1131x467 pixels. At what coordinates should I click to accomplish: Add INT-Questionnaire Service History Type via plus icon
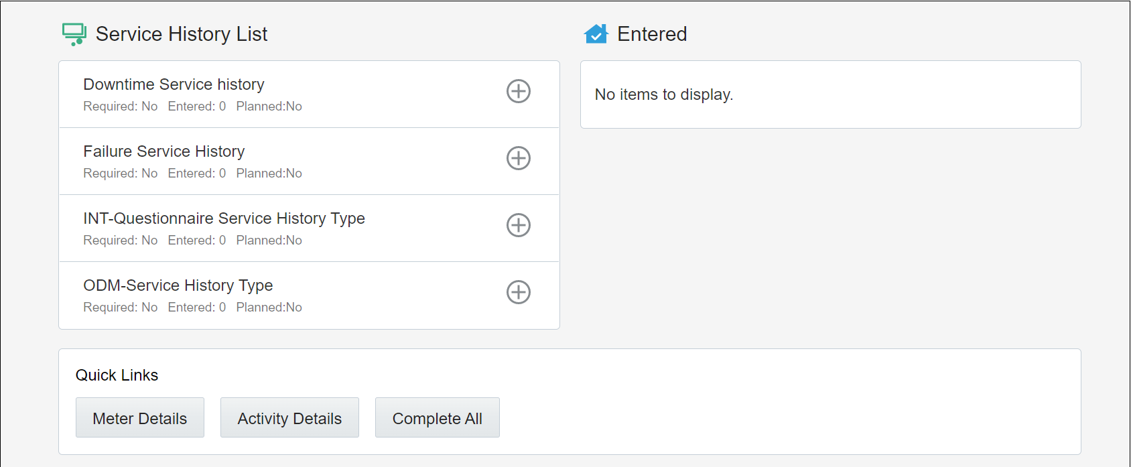[518, 225]
